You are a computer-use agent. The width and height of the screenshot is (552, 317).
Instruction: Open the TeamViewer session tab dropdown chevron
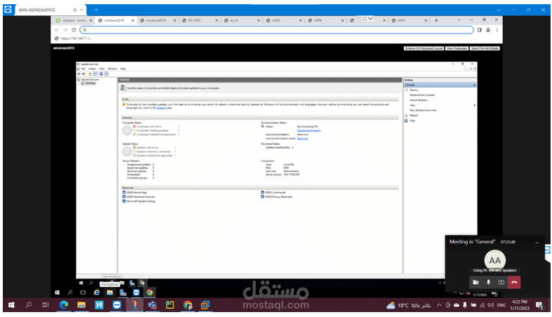coord(498,10)
